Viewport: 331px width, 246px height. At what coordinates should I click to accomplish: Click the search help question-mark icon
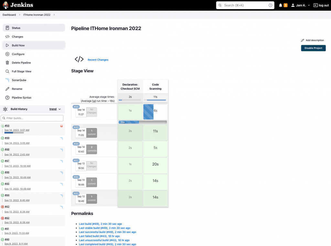click(270, 5)
